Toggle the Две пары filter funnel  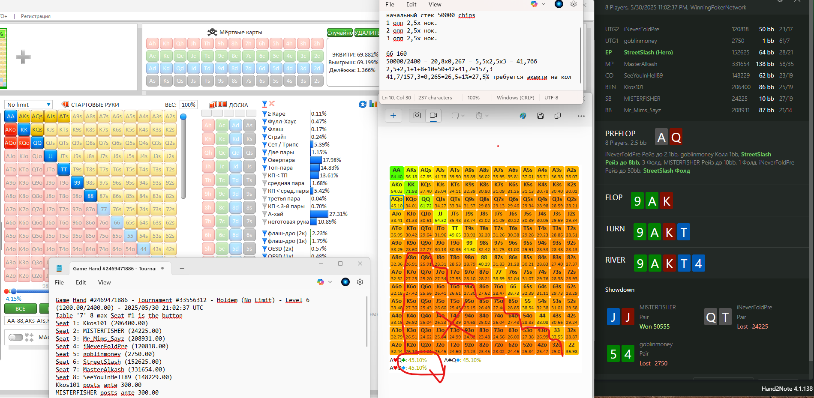pyautogui.click(x=264, y=153)
